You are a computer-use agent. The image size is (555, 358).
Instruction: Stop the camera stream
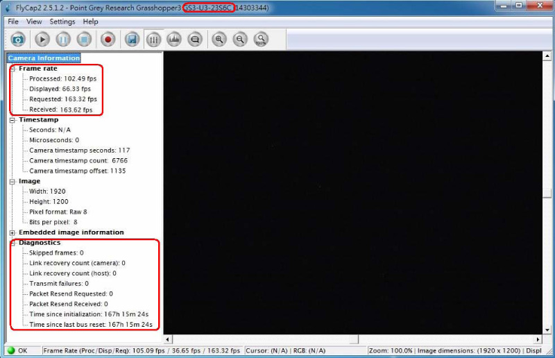(83, 40)
